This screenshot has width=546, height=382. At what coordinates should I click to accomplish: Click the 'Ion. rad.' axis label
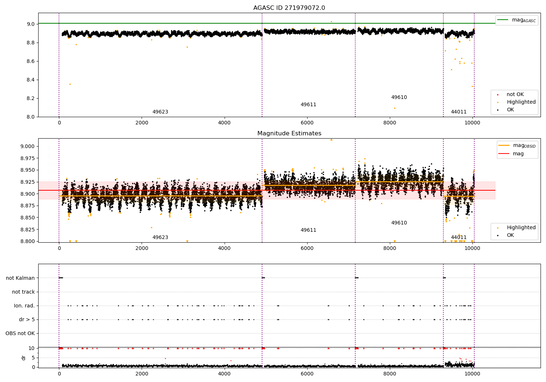pyautogui.click(x=24, y=306)
